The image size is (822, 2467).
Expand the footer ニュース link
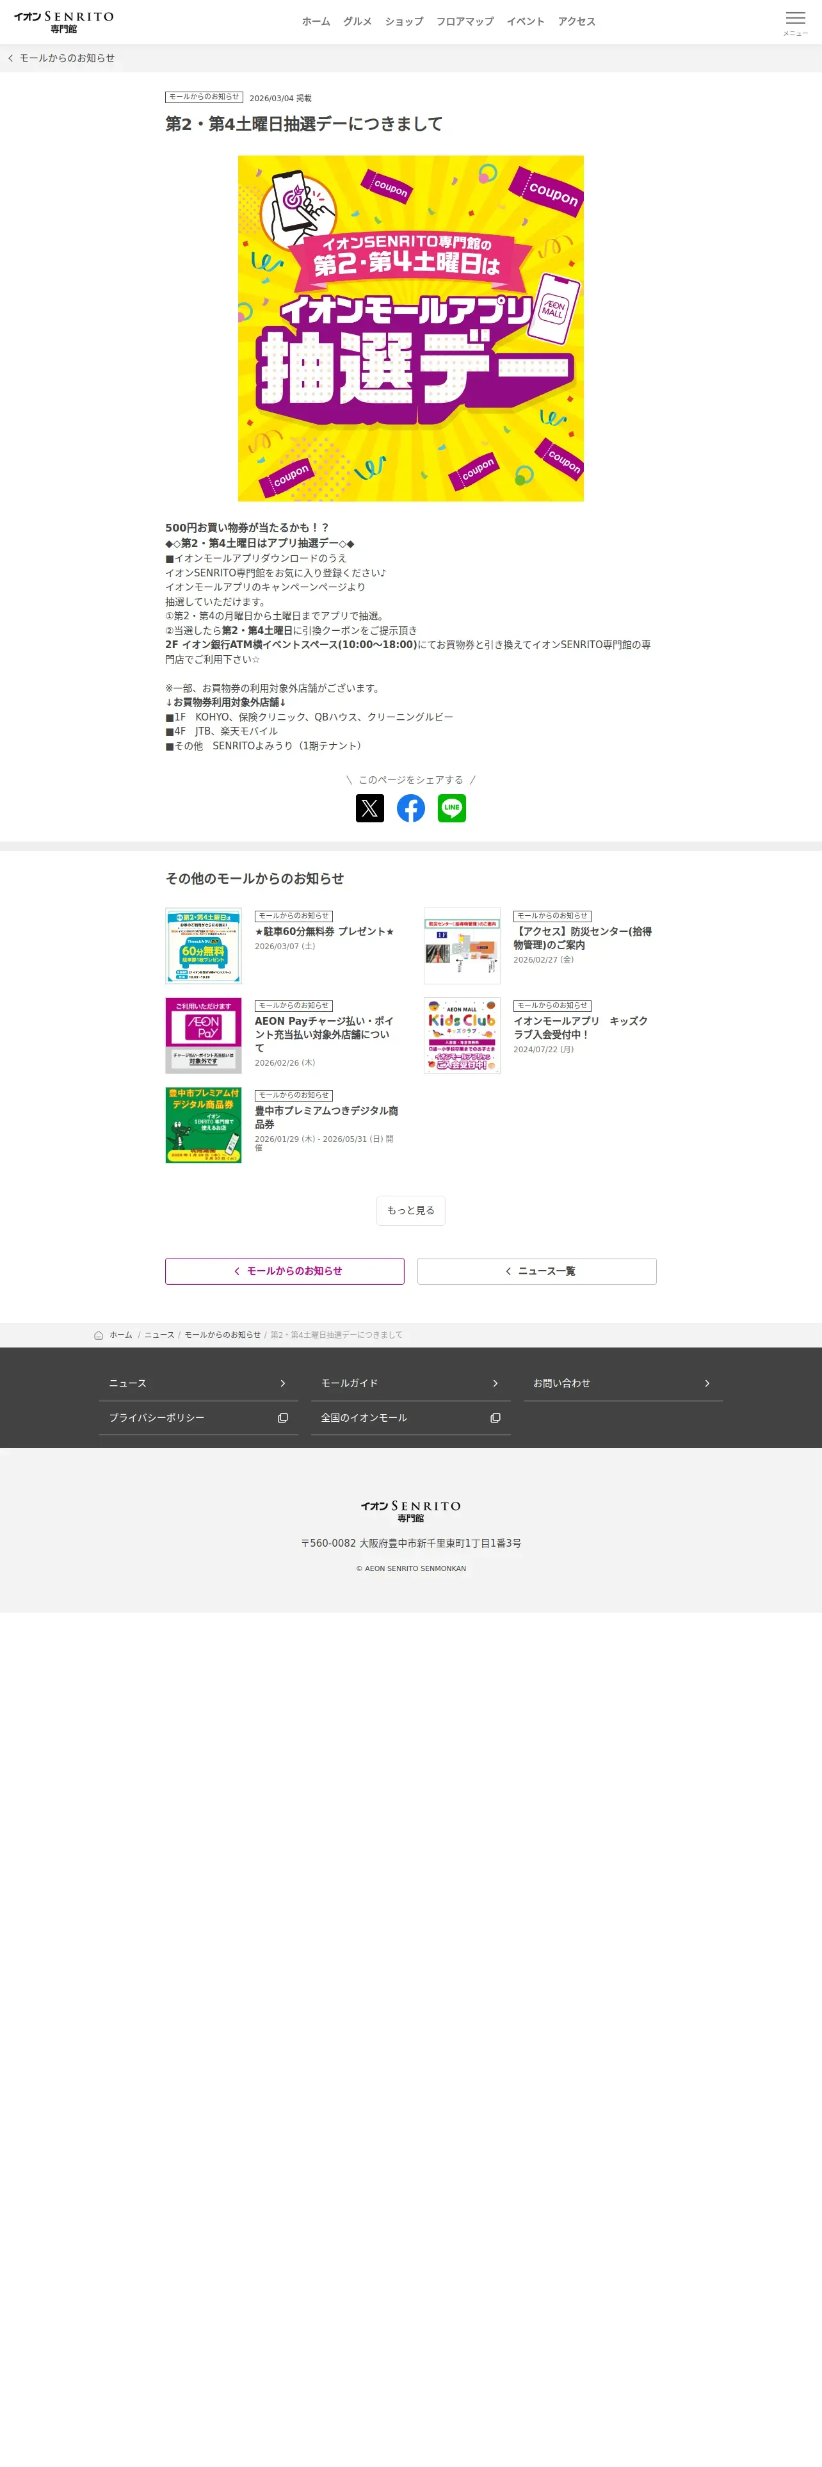pos(198,1384)
